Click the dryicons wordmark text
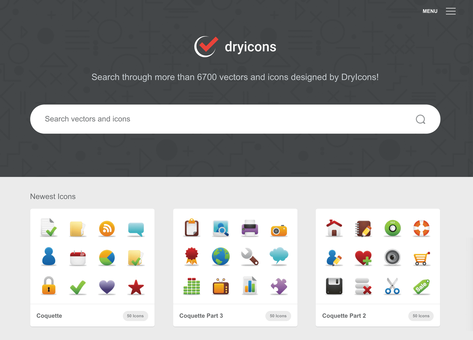473x340 pixels. [250, 47]
